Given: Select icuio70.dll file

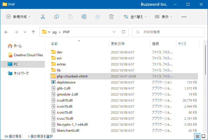Looking at the screenshot, I should (124, 112).
